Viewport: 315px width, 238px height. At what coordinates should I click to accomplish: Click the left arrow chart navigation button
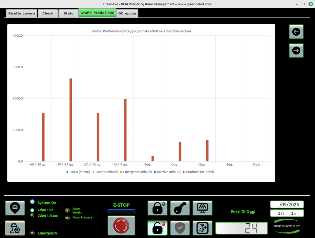pos(296,32)
